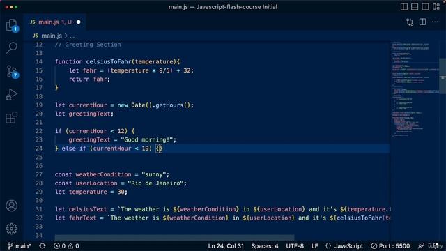
Task: Click getHours() on line 19
Action: (172, 105)
